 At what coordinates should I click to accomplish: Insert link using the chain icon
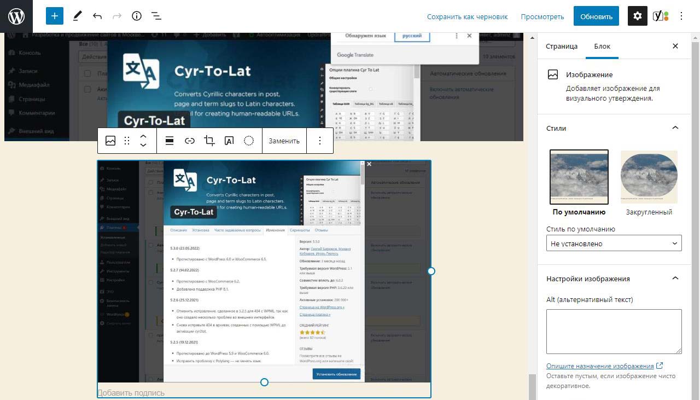pos(189,141)
